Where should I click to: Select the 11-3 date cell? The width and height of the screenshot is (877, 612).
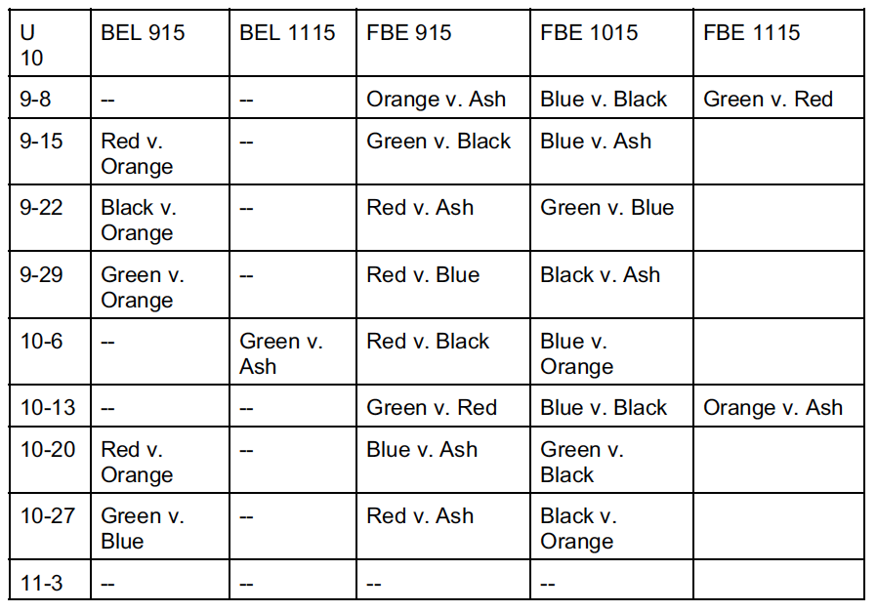click(41, 583)
